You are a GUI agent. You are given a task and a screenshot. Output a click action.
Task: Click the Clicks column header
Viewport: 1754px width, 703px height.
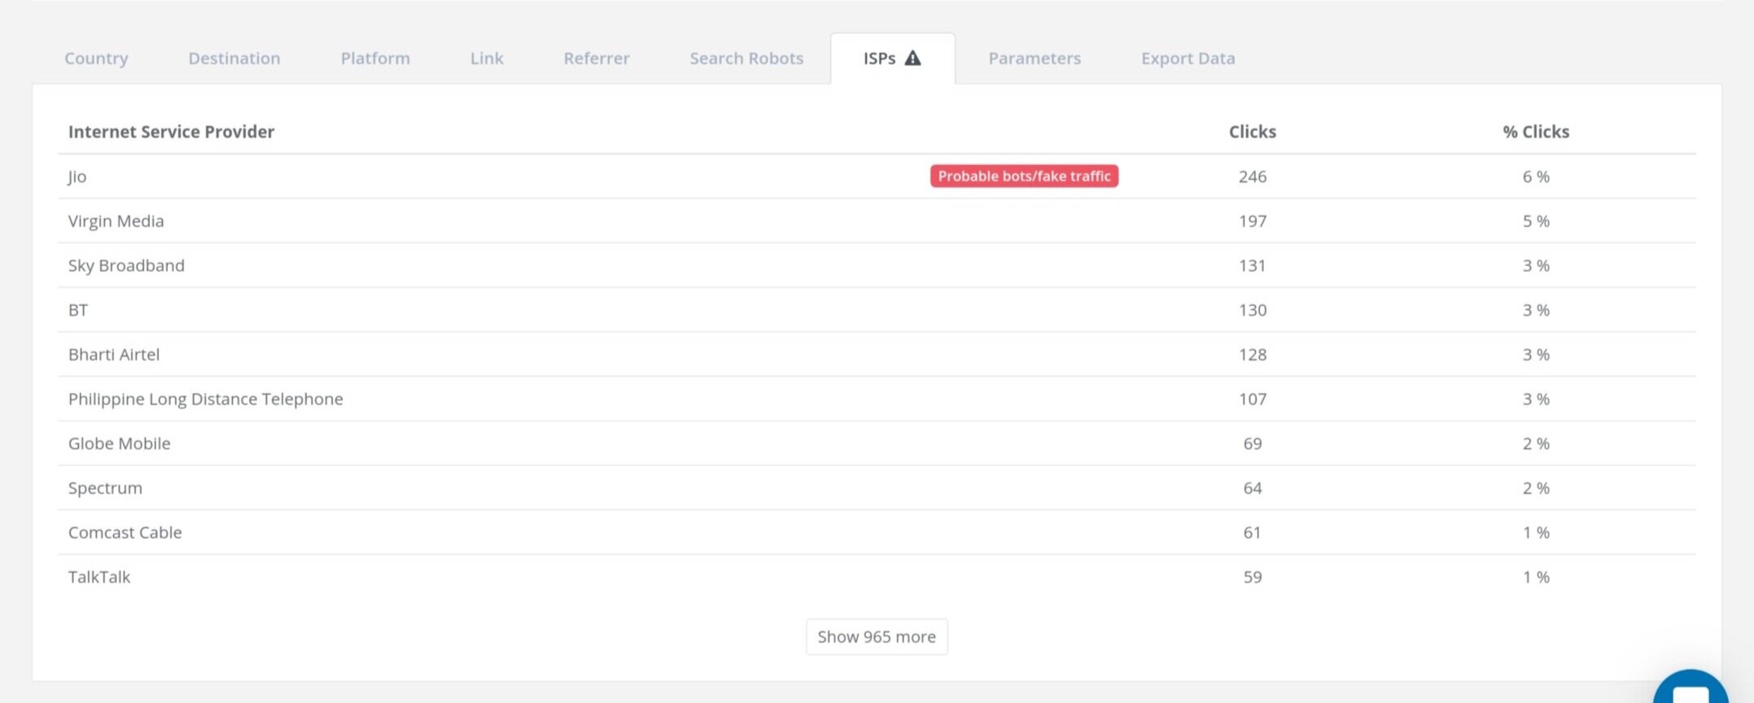1253,132
